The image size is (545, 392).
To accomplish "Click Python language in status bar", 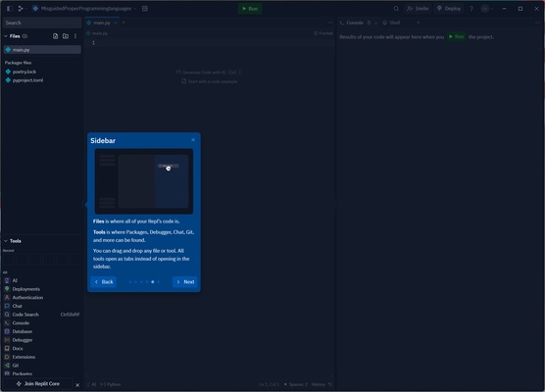I will click(111, 384).
